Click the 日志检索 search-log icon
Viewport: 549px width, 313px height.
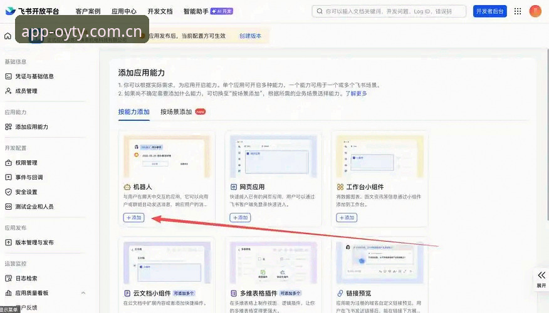click(8, 279)
